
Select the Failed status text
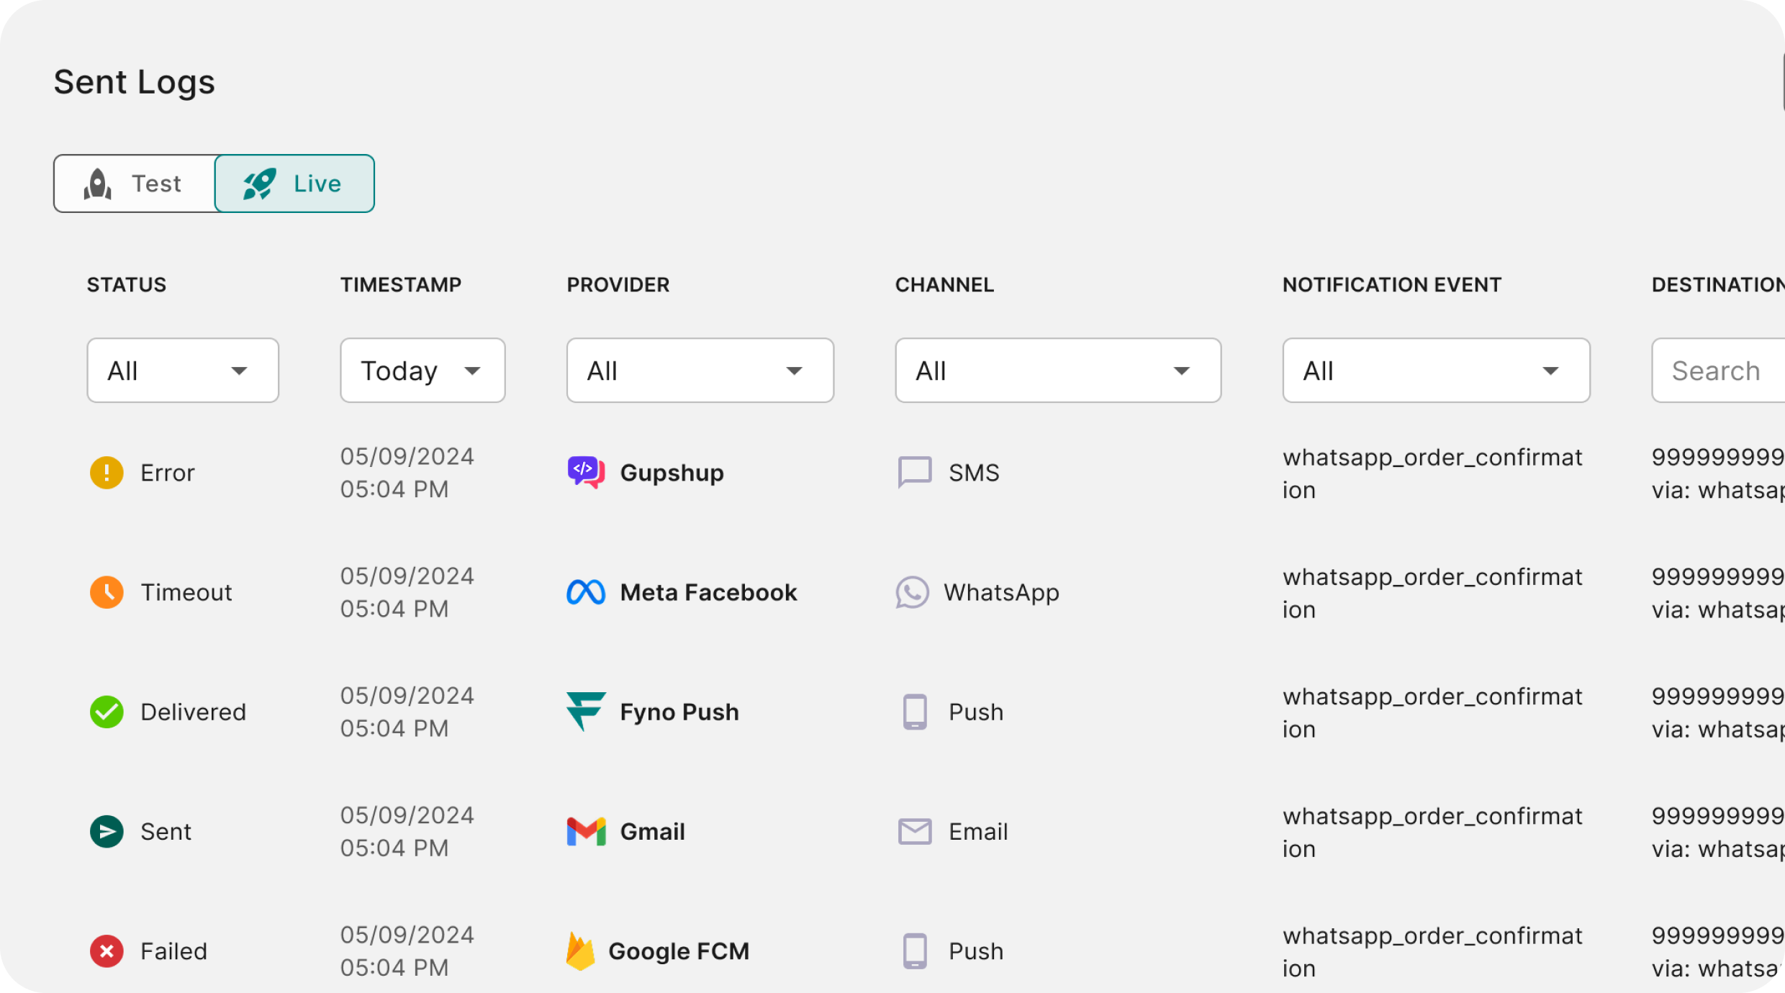click(174, 951)
